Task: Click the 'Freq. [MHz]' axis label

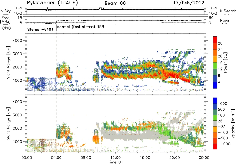Action: (x=6, y=20)
